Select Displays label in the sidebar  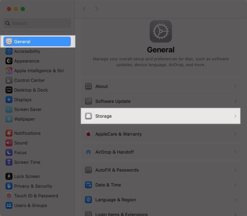[23, 100]
